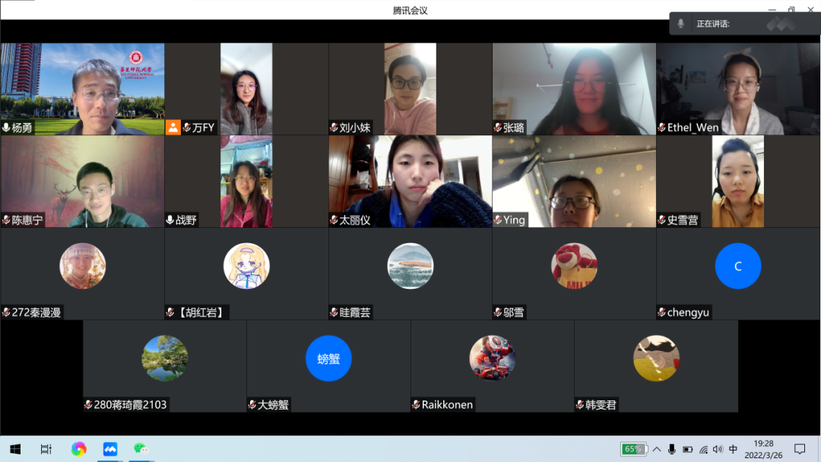The height and width of the screenshot is (462, 821).
Task: Click the microphone icon in speaking indicator
Action: 681,24
